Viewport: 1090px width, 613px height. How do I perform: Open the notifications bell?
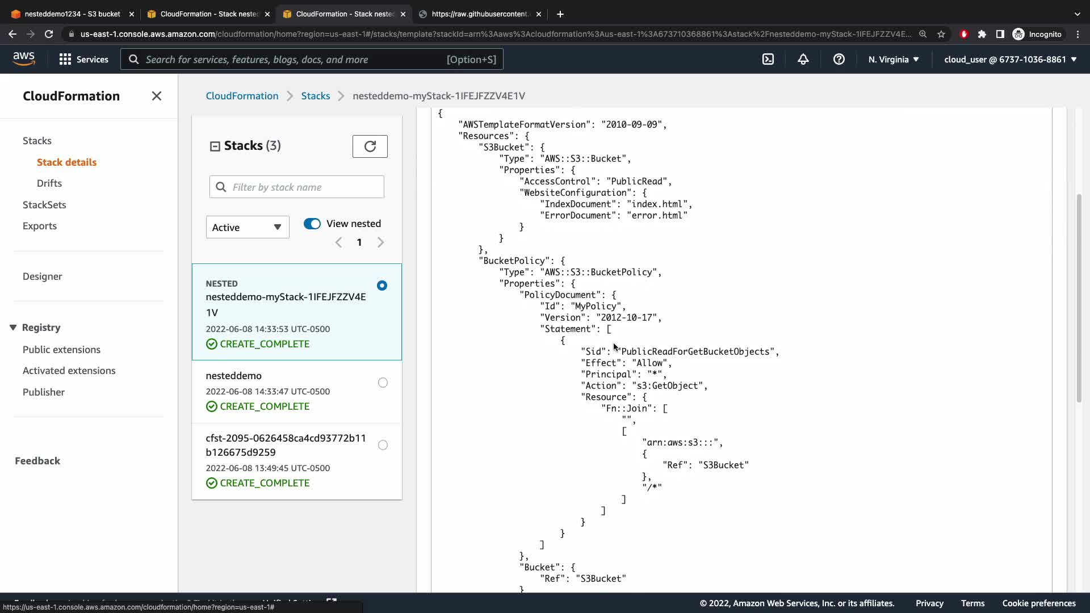(x=803, y=59)
